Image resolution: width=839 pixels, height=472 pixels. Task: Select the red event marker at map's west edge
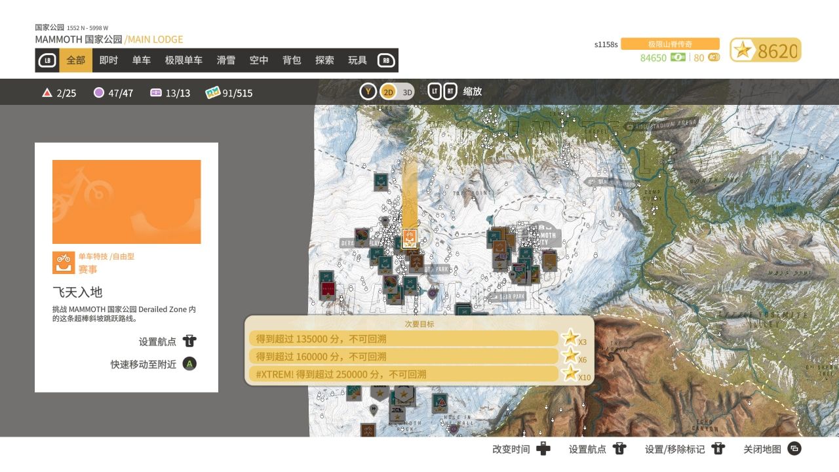328,289
